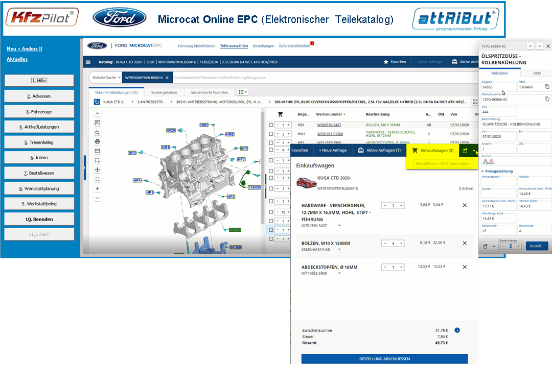The height and width of the screenshot is (366, 552).
Task: Remove ABDECKSTOPFEN from the cart via the X
Action: [465, 266]
